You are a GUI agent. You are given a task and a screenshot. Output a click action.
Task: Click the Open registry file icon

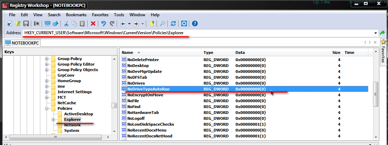pyautogui.click(x=18, y=23)
